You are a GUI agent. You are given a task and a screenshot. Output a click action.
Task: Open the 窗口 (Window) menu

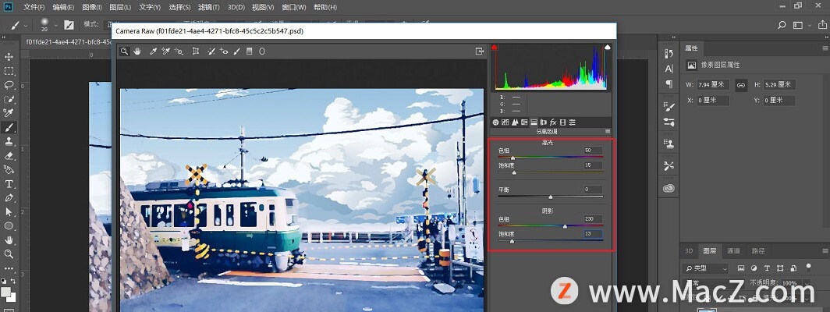[294, 8]
